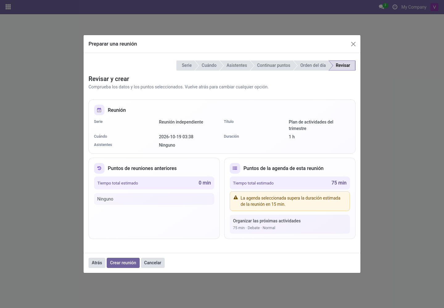Open the conversations chat bubble icon
Image resolution: width=444 pixels, height=308 pixels.
pos(381,7)
